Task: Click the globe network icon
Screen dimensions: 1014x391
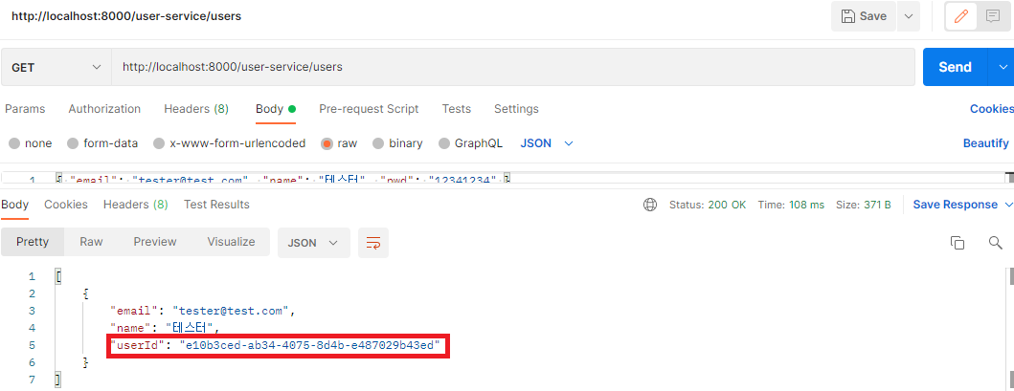Action: coord(650,205)
